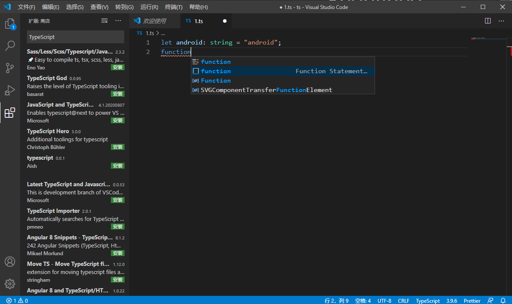
Task: Change file encoding UTF-8
Action: pyautogui.click(x=384, y=301)
